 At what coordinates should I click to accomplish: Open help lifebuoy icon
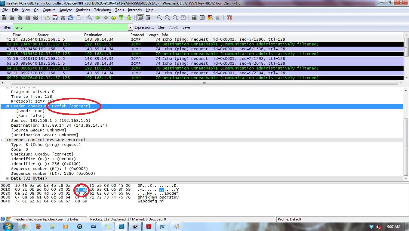229,18
